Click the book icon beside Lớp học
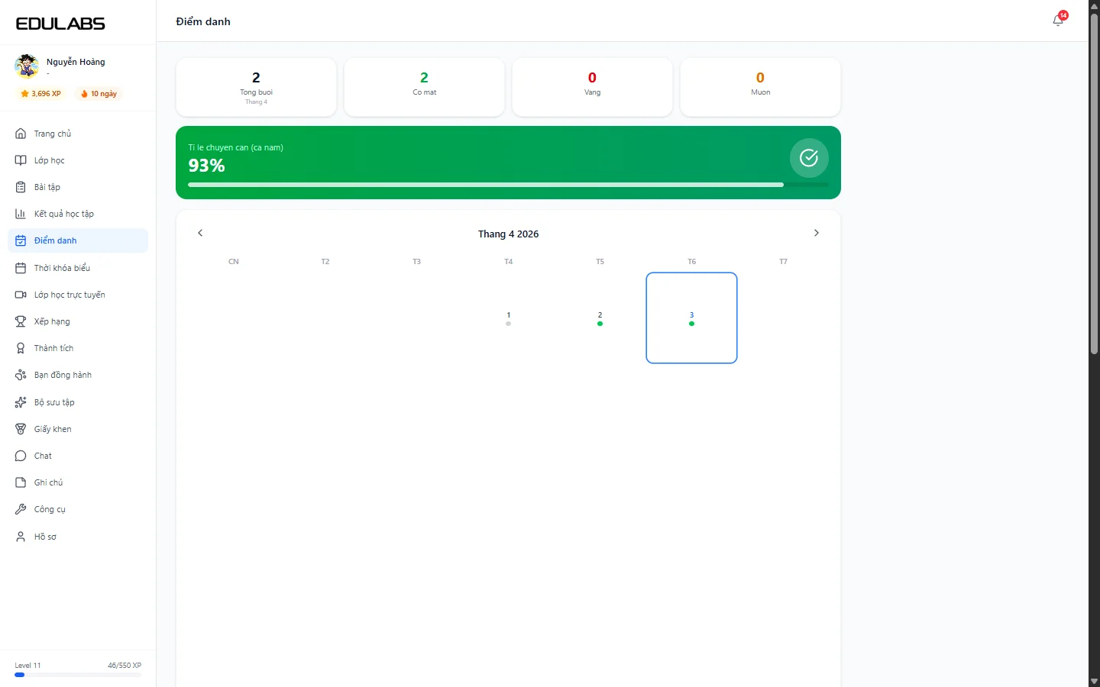 point(21,160)
